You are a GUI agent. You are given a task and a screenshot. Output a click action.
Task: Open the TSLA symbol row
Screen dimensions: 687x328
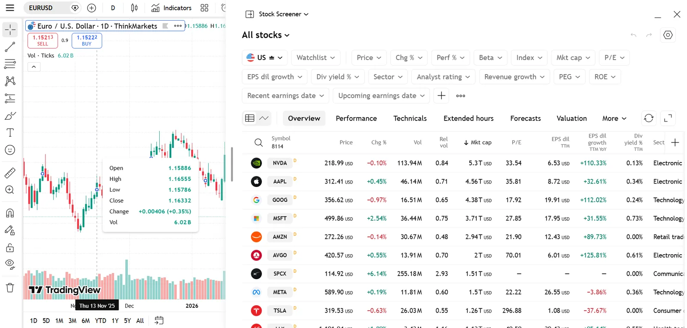click(463, 310)
